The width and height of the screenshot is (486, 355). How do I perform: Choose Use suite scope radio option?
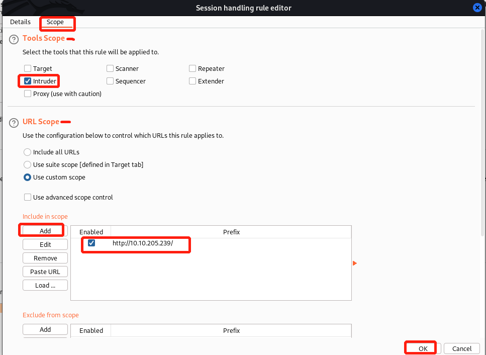[x=28, y=164]
